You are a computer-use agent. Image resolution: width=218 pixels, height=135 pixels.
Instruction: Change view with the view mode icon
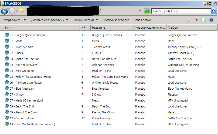coord(190,20)
